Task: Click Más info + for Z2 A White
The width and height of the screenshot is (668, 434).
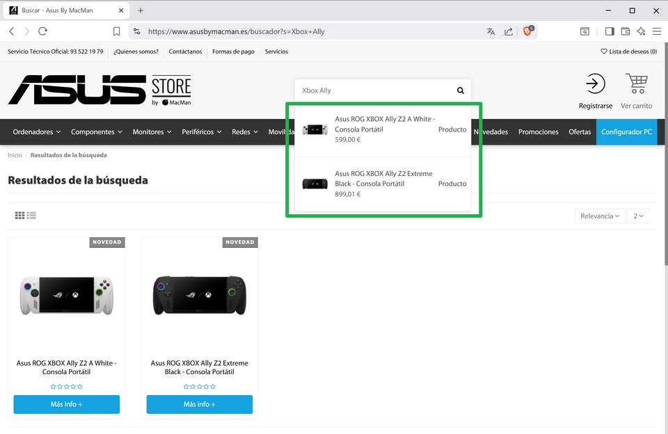Action: point(67,404)
